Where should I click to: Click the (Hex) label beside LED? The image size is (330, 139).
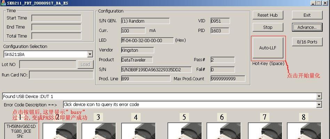click(180, 40)
